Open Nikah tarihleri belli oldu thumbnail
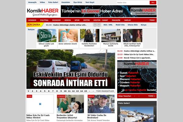 click(133, 35)
